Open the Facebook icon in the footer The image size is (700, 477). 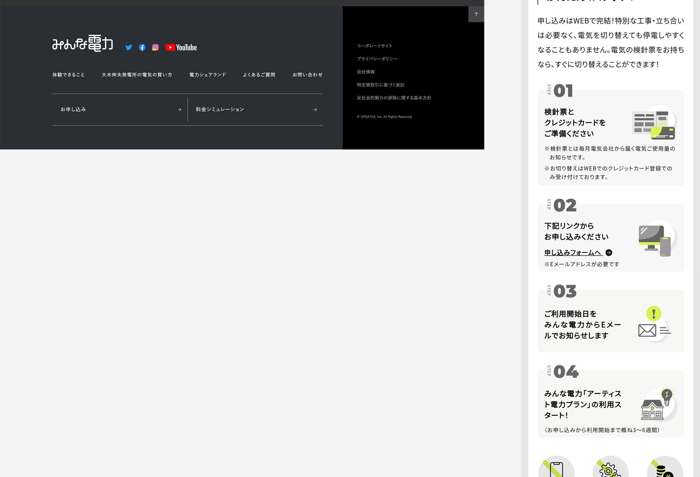[x=142, y=47]
